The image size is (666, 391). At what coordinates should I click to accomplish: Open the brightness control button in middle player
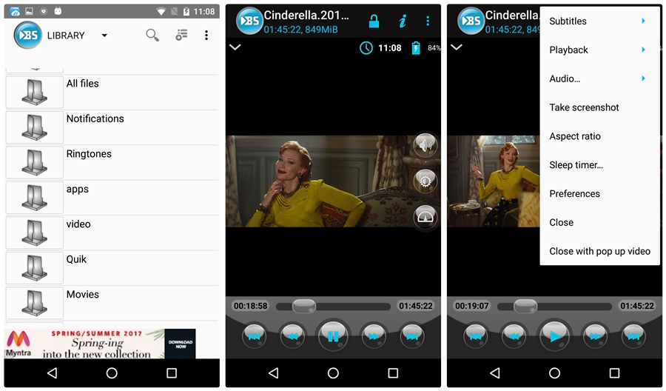coord(425,181)
